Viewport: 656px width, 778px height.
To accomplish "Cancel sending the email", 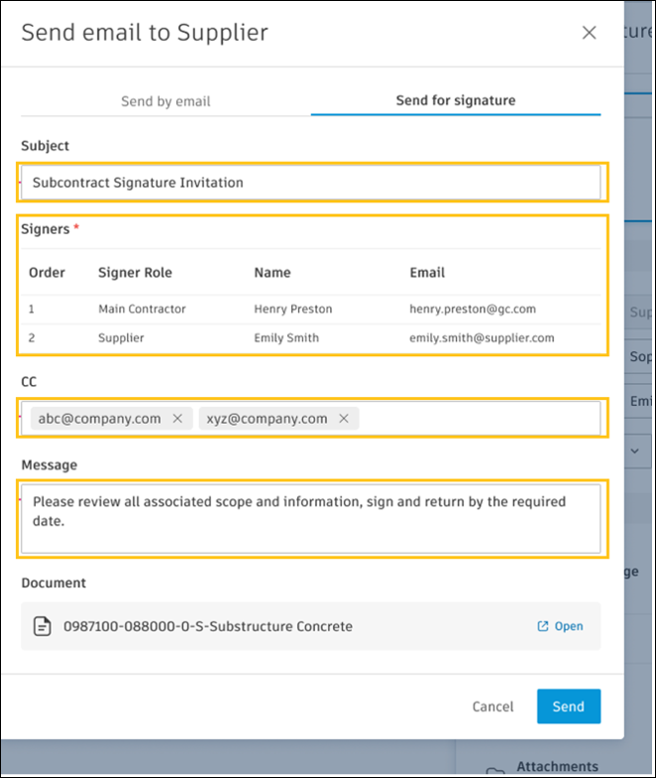I will click(x=492, y=707).
